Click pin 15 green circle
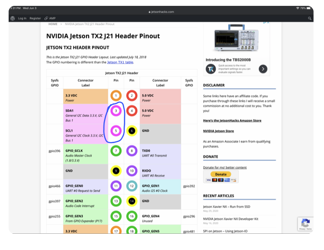324x250 pixels. click(x=116, y=216)
